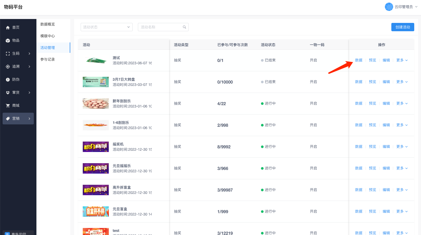
Task: Click the 测试 activity thumbnail
Action: 96,60
